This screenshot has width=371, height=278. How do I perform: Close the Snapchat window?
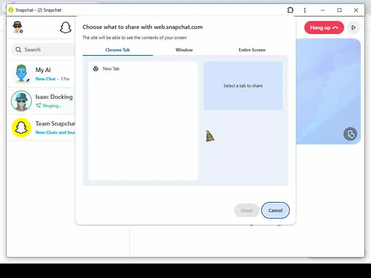(356, 10)
